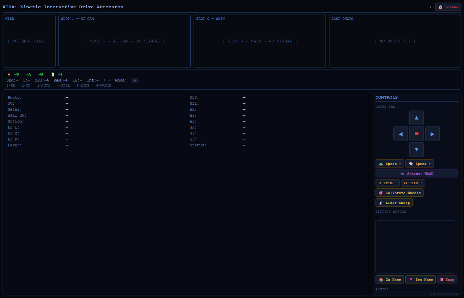Click the '6=WATCH' mode hint text
Image resolution: width=464 pixels, height=298 pixels.
coord(104,86)
